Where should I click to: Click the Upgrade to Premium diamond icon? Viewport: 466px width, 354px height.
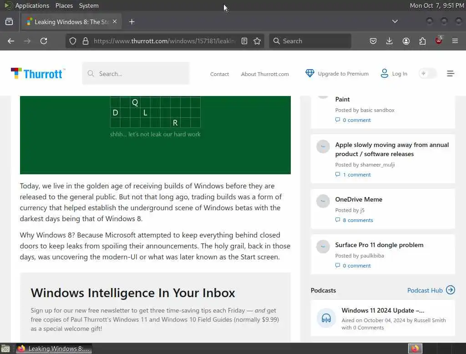point(309,73)
